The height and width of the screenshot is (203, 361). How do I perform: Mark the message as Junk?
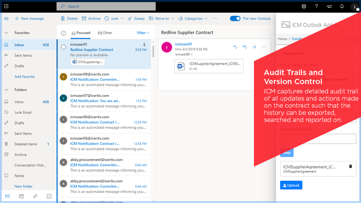tap(112, 19)
